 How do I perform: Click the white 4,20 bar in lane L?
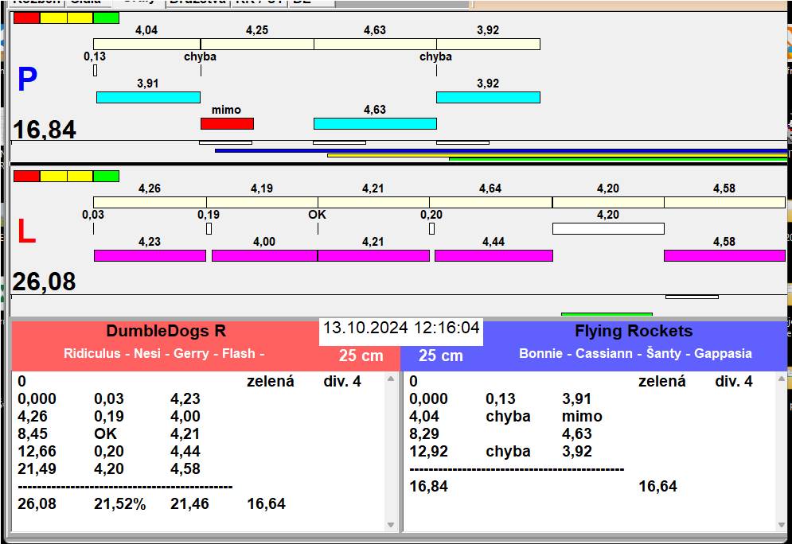point(608,228)
